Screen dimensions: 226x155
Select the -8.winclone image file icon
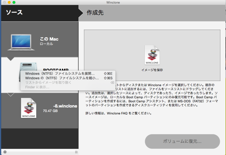29,108
